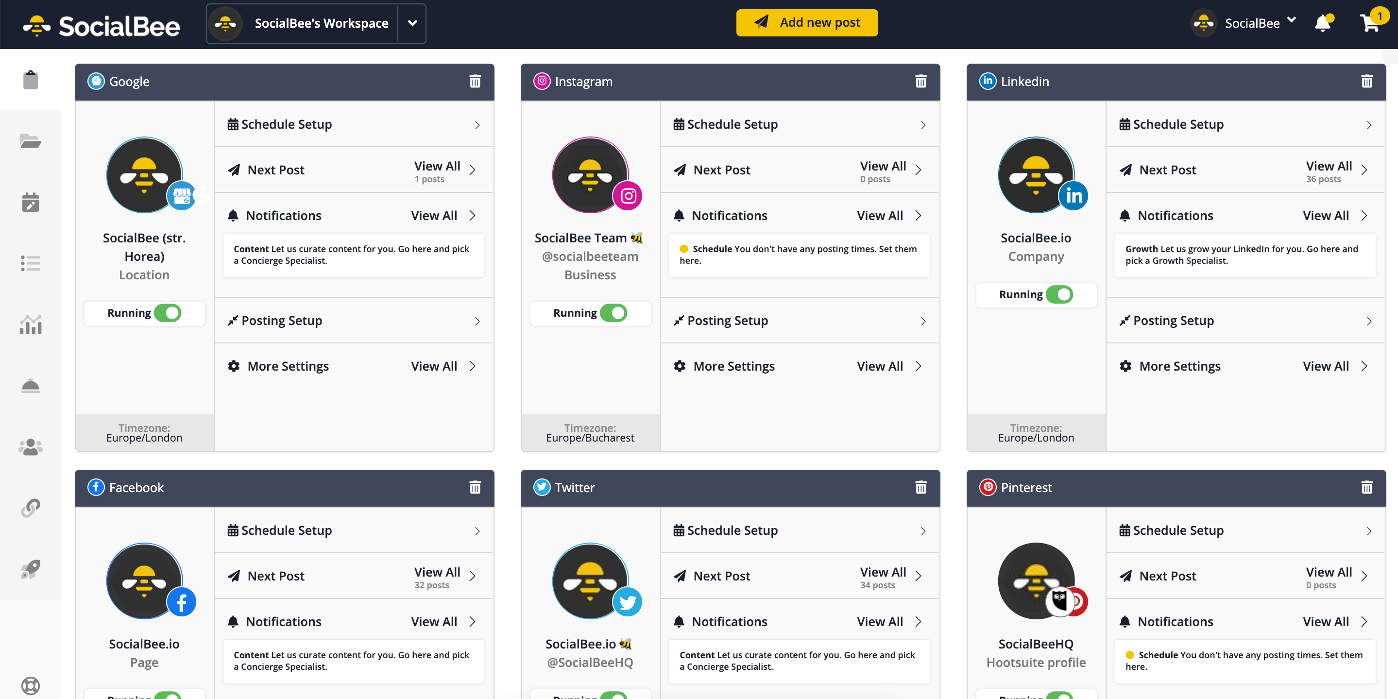
Task: Toggle Running on the Google profile
Action: pyautogui.click(x=170, y=313)
